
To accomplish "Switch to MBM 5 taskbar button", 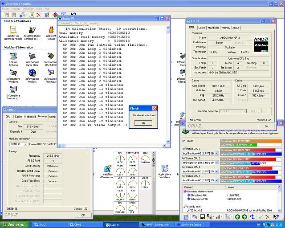I will [157, 225].
